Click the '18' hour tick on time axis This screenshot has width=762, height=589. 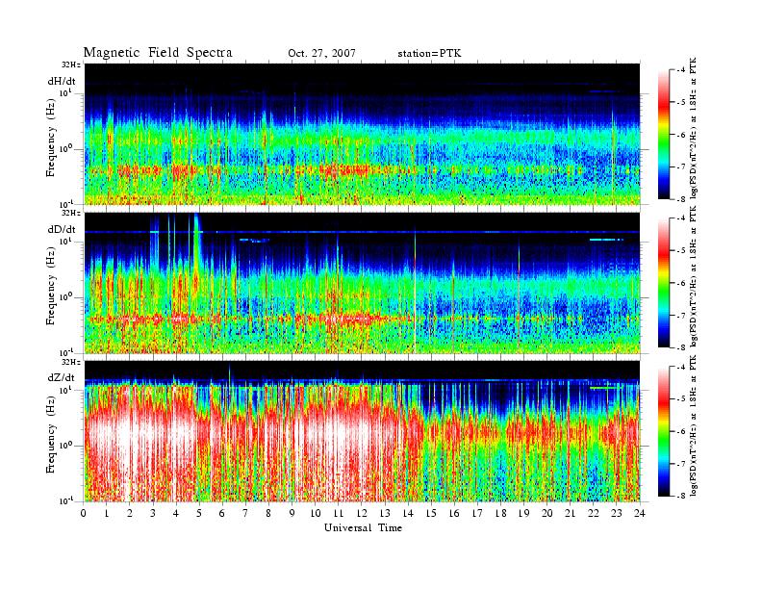click(x=500, y=514)
